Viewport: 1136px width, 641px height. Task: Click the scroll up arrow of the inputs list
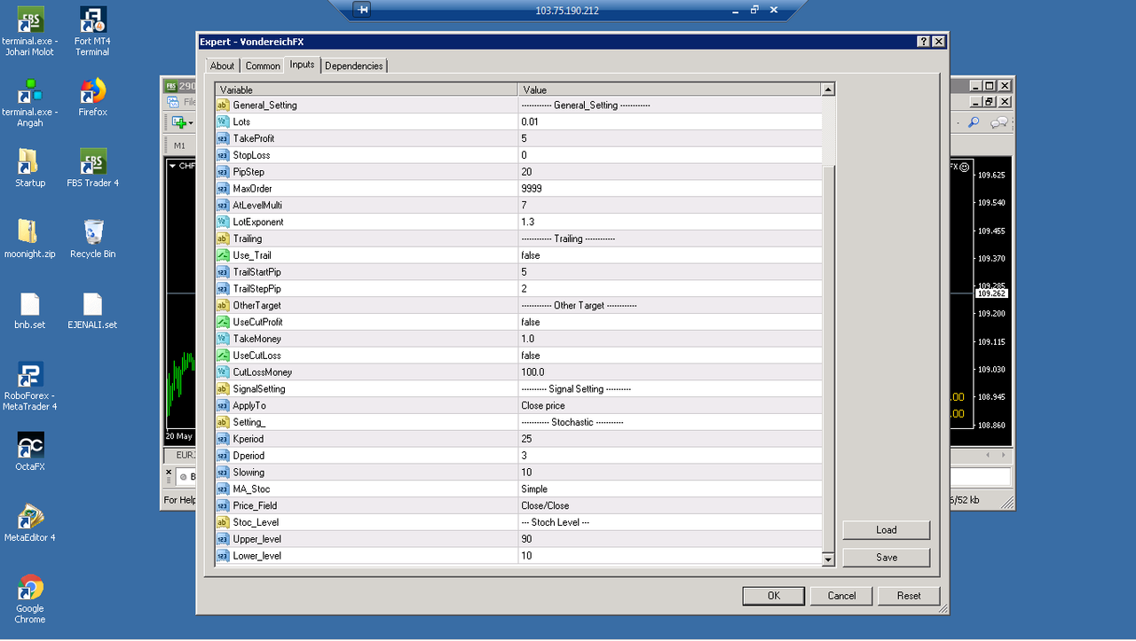click(828, 90)
